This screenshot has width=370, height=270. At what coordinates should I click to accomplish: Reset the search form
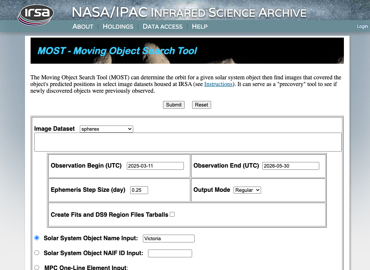click(x=201, y=105)
